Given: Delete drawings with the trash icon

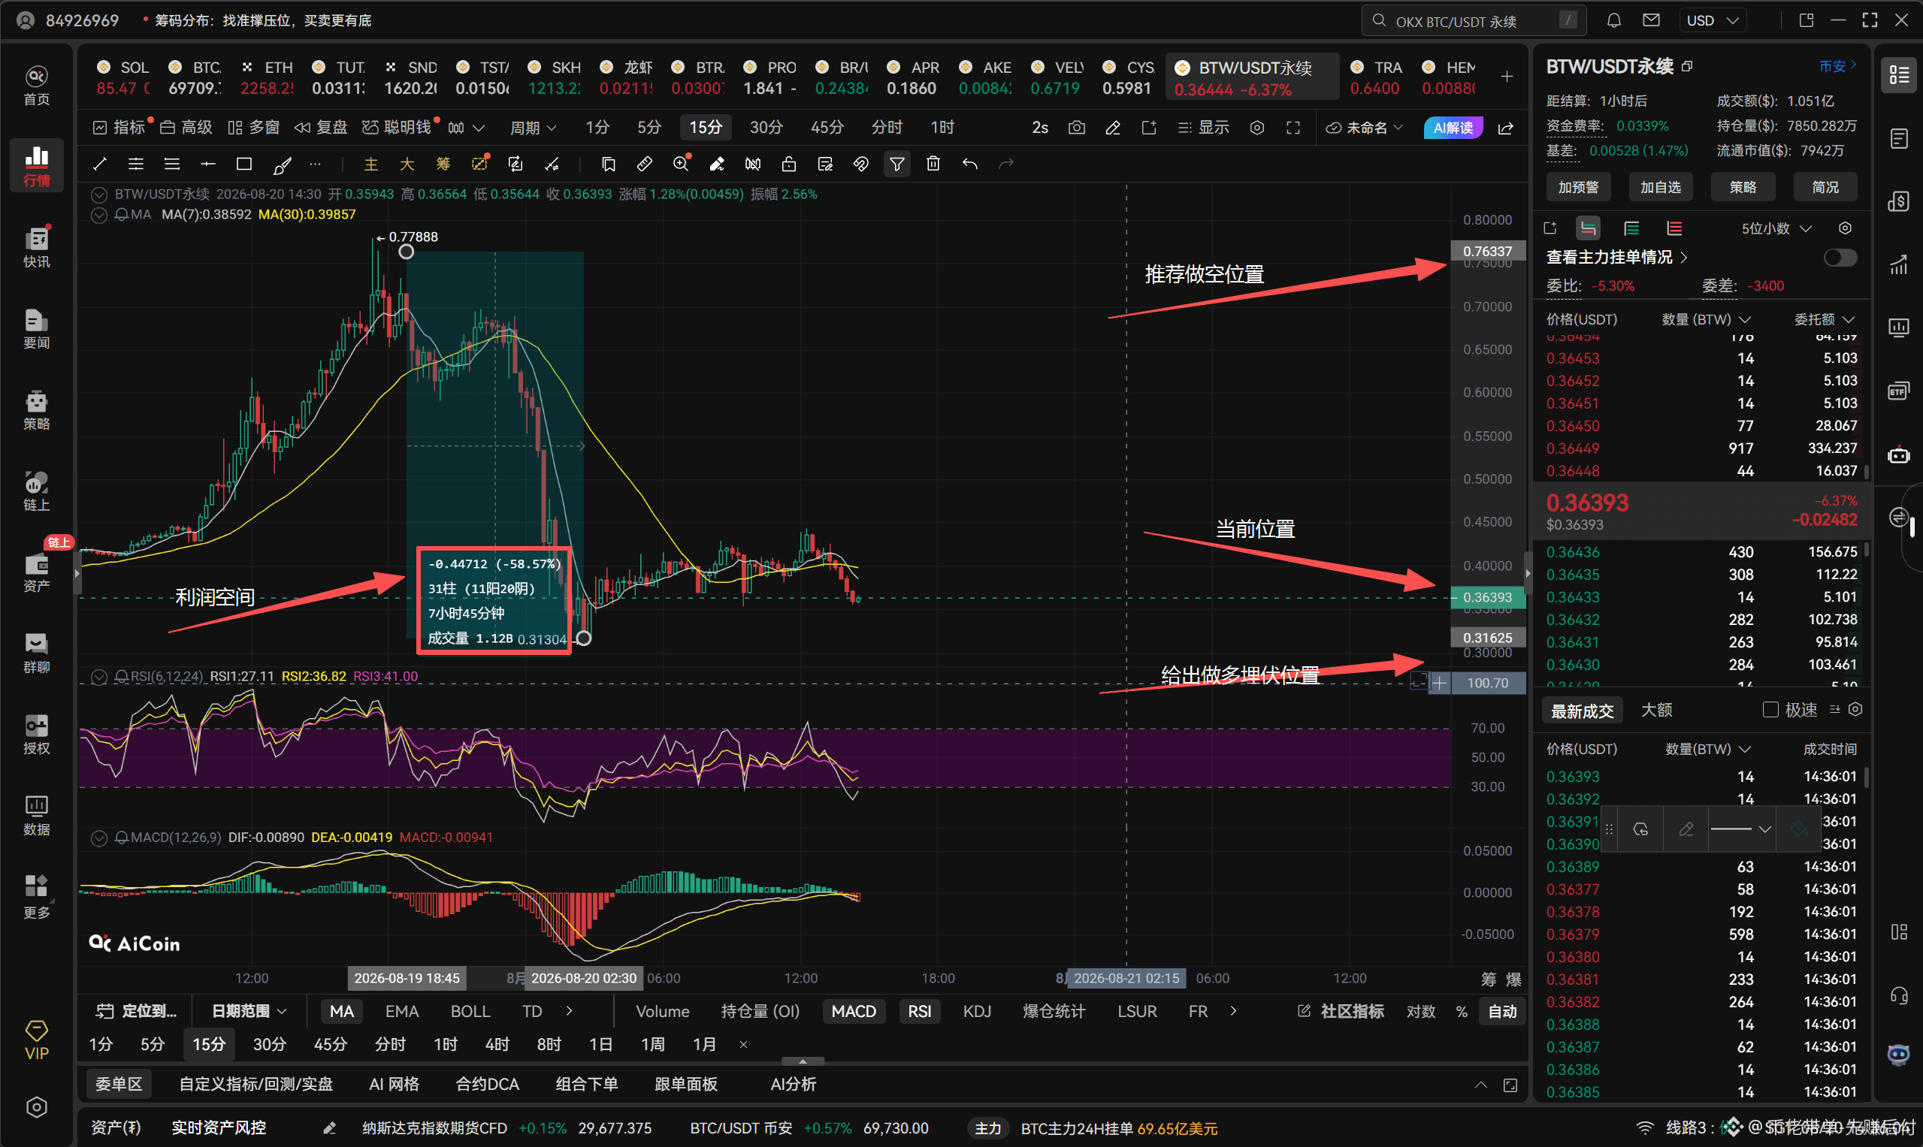Looking at the screenshot, I should [933, 164].
